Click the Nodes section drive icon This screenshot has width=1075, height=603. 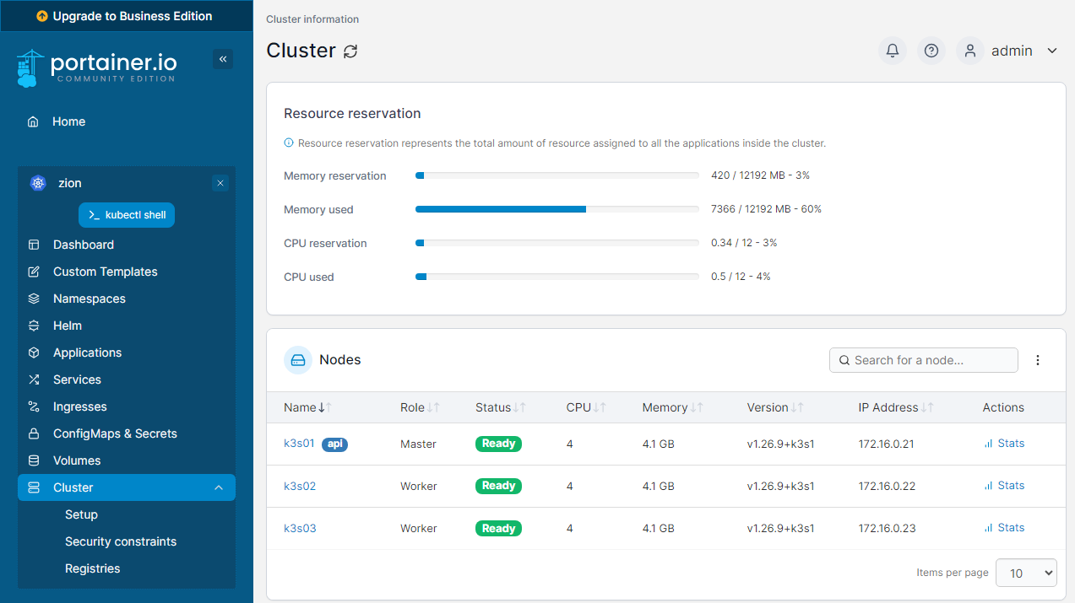click(298, 360)
